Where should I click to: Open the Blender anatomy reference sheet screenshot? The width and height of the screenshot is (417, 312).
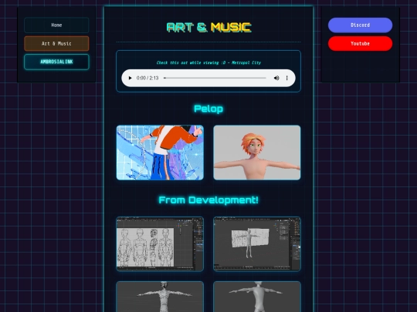[160, 244]
